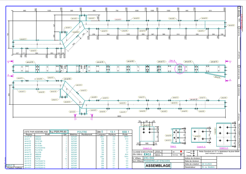Tick the checkbox above 'Soudures' in the control strip
Screen dimensions: 246x174
point(239,28)
